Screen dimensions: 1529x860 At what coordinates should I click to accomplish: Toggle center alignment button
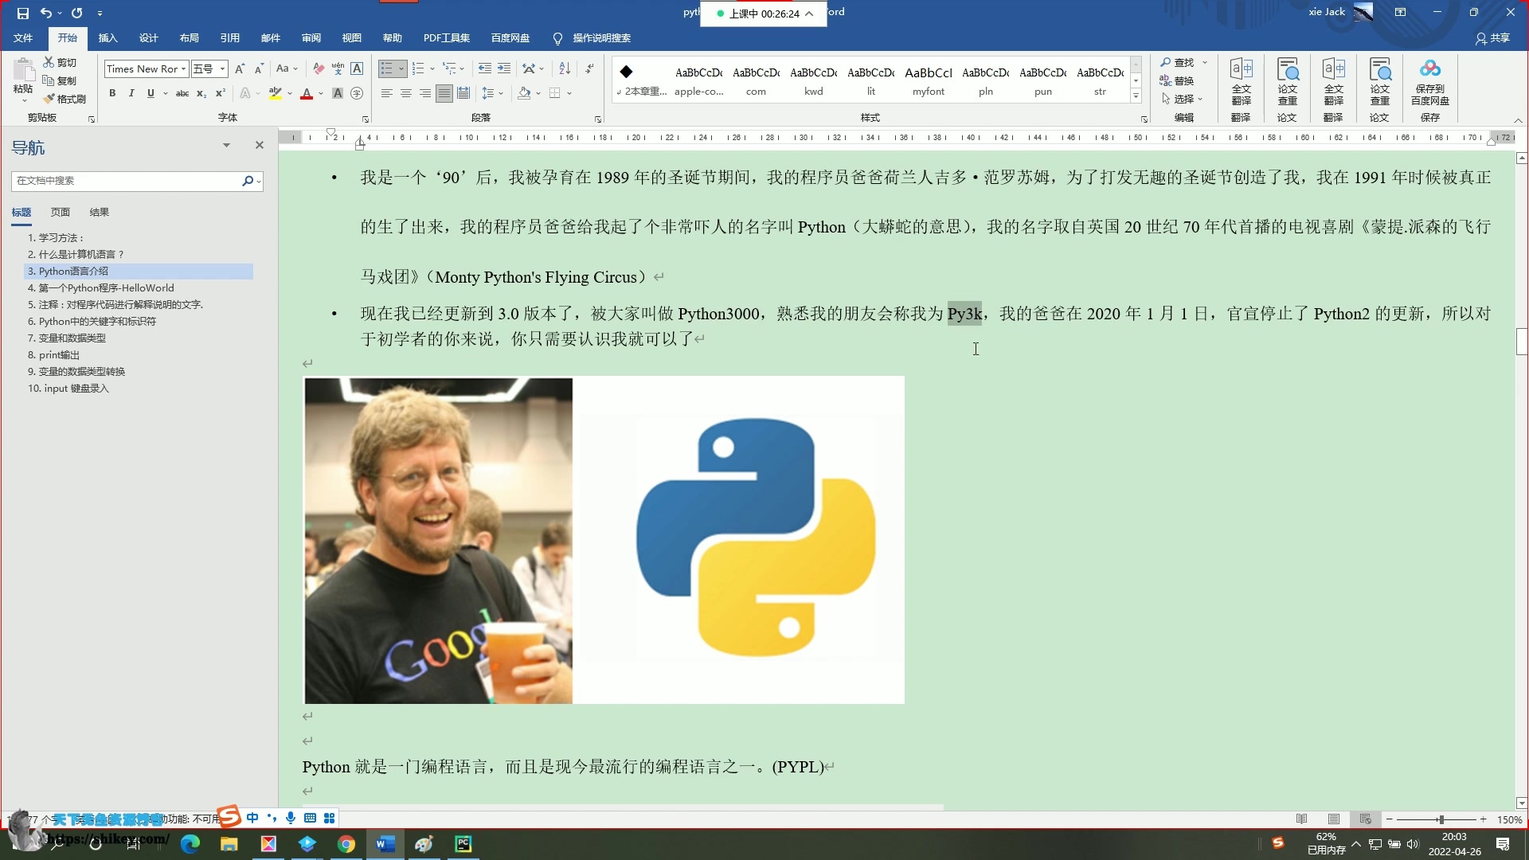[x=405, y=93]
